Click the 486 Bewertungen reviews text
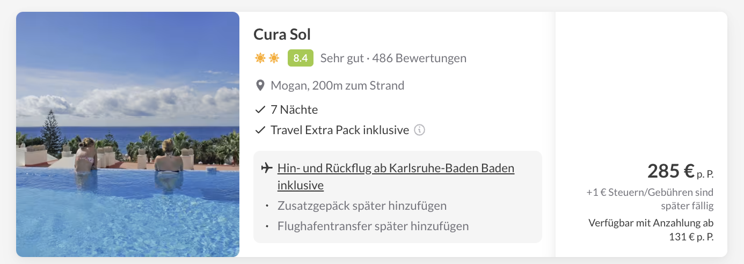Screen dimensions: 744x264 pos(419,58)
